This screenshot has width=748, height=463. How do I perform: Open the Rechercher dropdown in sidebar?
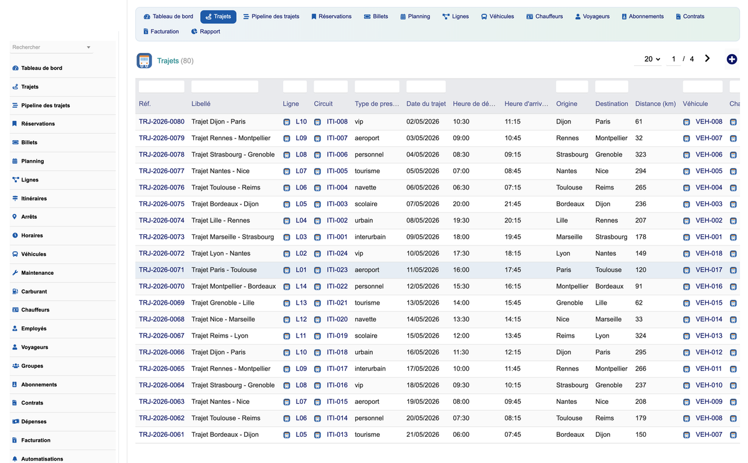pyautogui.click(x=52, y=47)
